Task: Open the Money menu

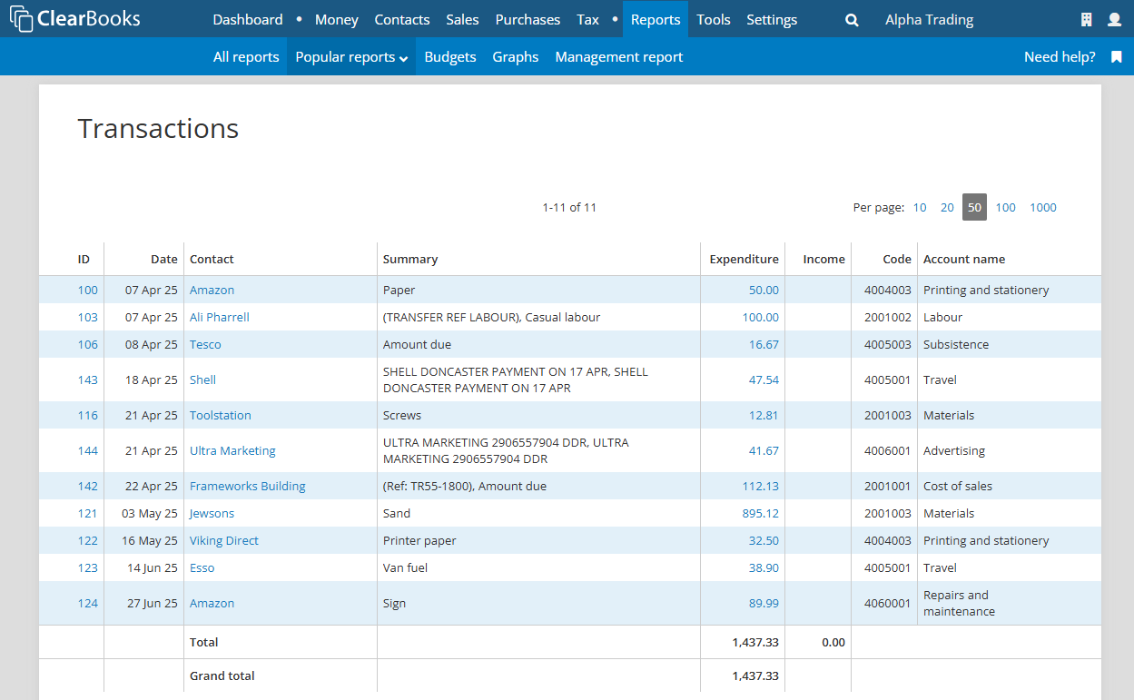Action: coord(337,19)
